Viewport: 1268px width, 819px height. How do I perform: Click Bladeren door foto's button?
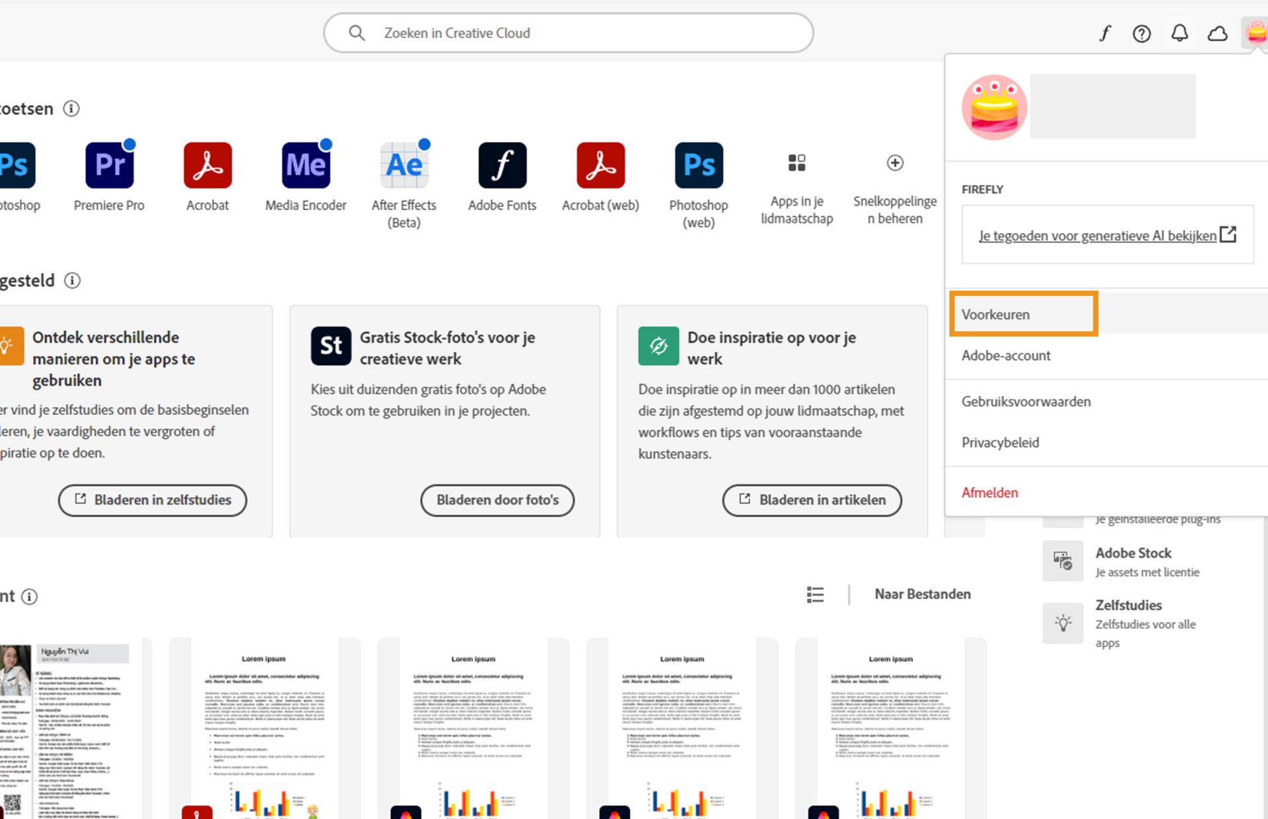coord(497,500)
